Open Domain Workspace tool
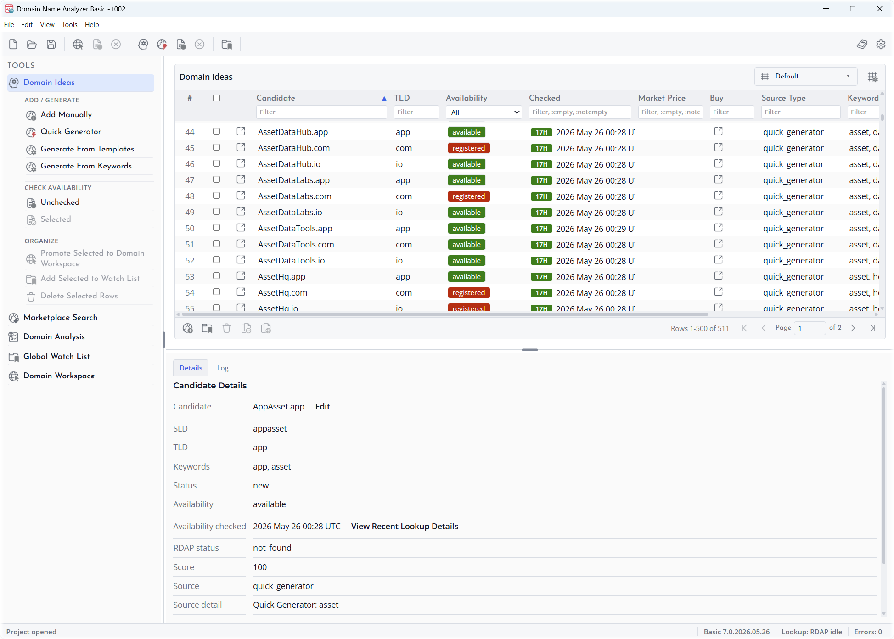This screenshot has width=894, height=639. pyautogui.click(x=80, y=376)
